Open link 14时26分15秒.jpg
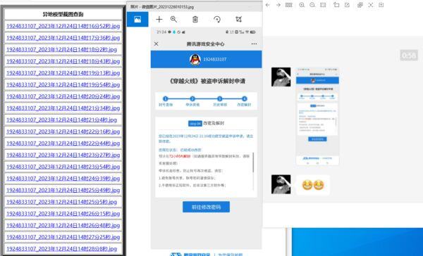 (x=63, y=214)
